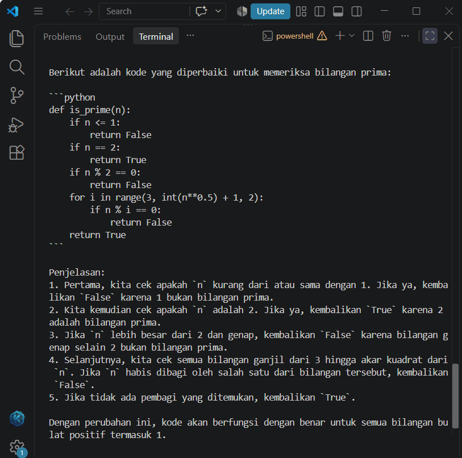Split the terminal
462x458 pixels.
pyautogui.click(x=368, y=36)
